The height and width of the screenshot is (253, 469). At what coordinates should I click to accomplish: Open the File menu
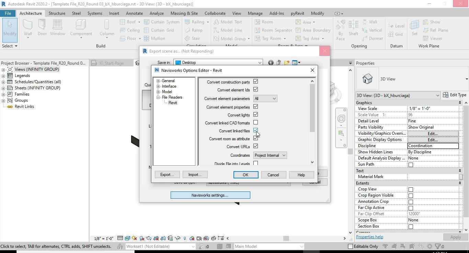pos(8,13)
